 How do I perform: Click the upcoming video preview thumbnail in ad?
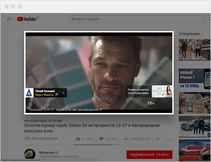(162, 92)
